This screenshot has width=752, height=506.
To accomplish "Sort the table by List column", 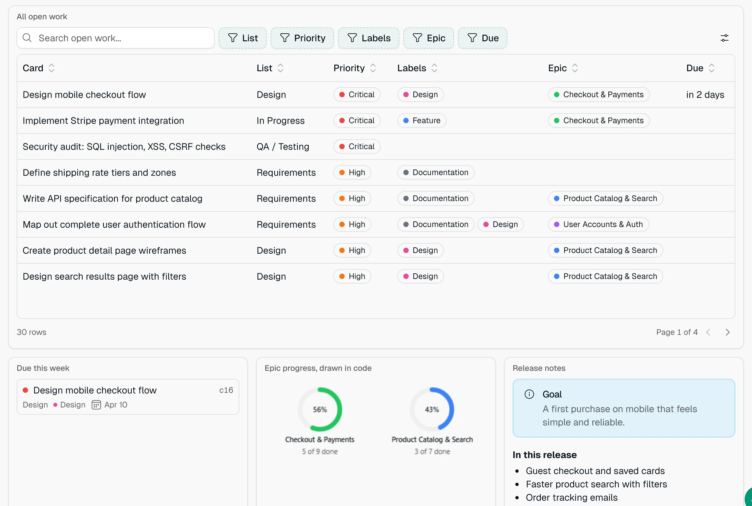I will click(x=270, y=68).
